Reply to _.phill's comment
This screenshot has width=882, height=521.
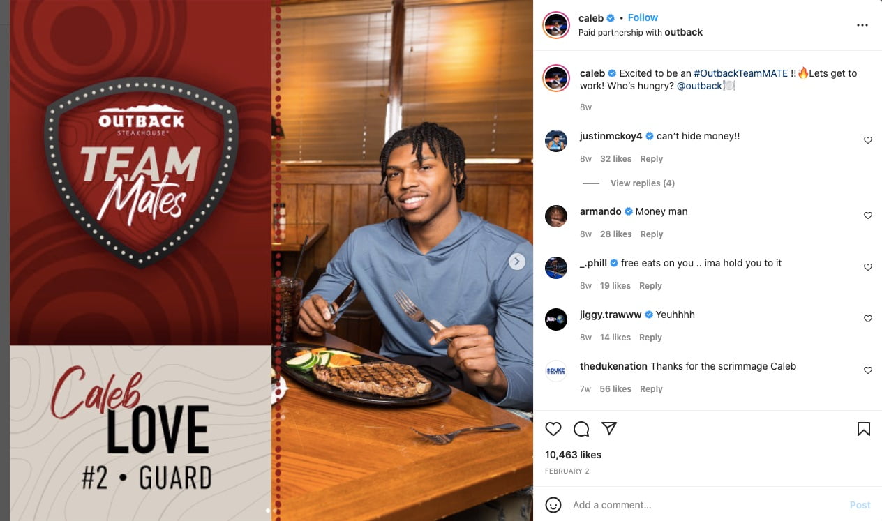coord(650,286)
